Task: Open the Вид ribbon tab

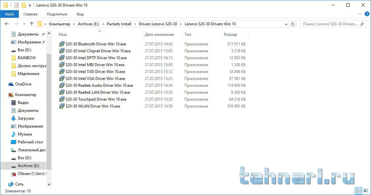Action: pyautogui.click(x=80, y=14)
